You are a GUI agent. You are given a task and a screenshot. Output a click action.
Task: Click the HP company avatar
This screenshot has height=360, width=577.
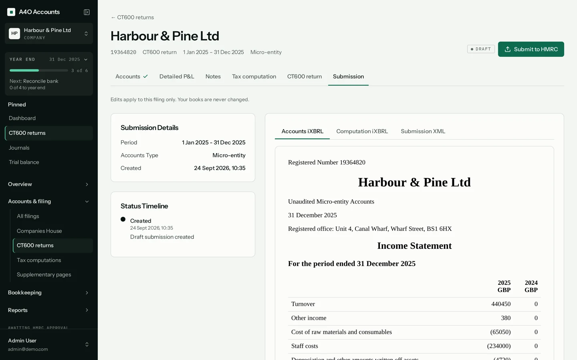[14, 34]
